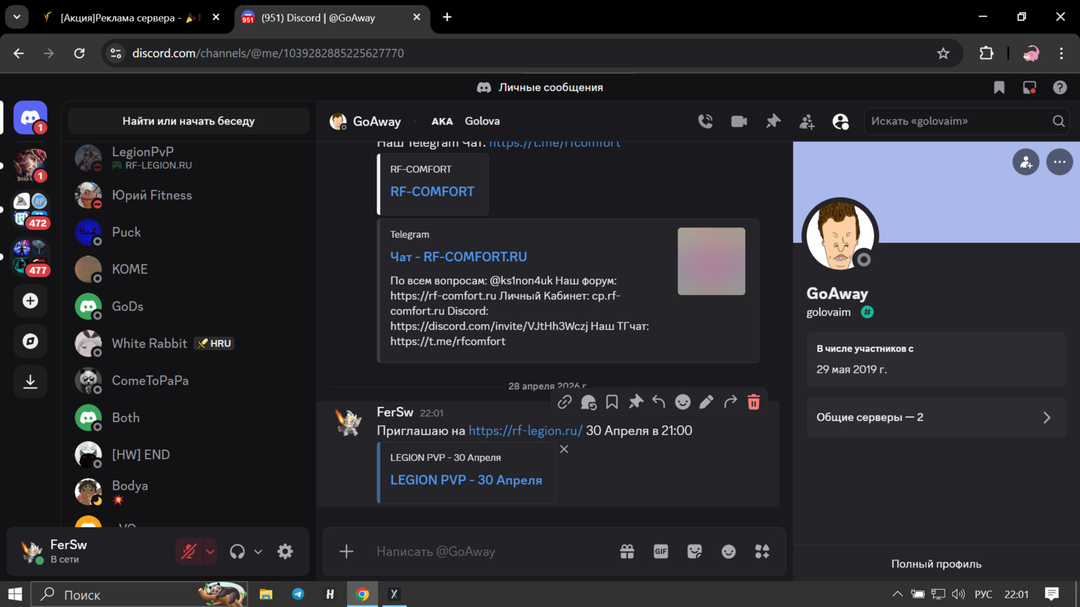Edit message pencil icon
1080x607 pixels.
706,402
